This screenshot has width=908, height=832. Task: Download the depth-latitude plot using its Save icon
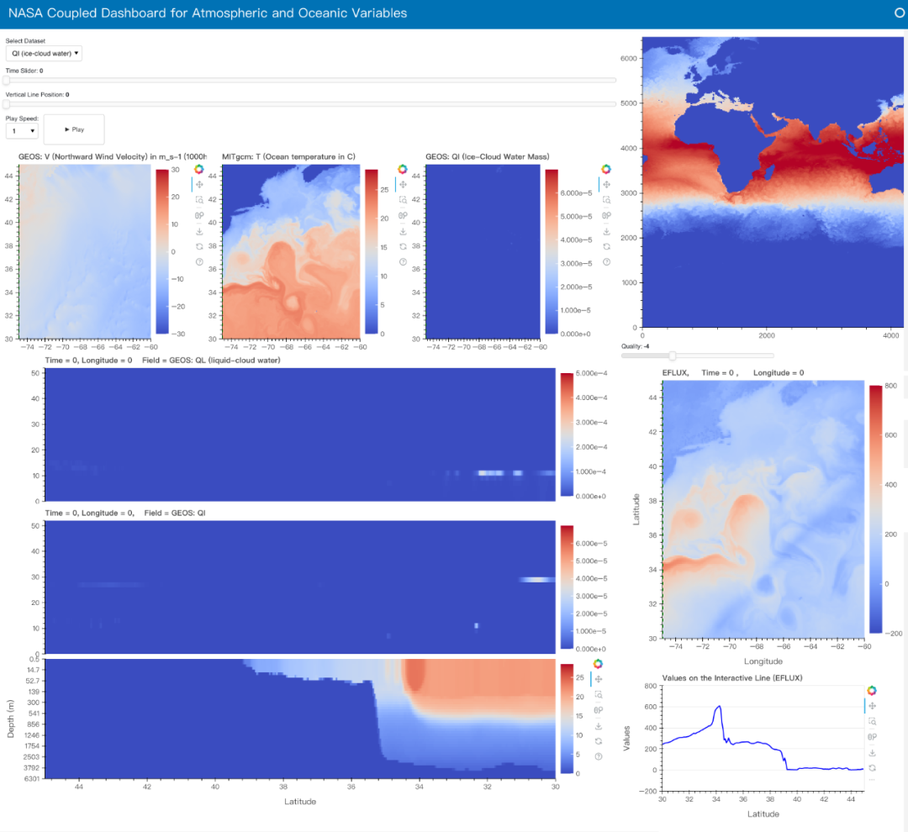coord(598,726)
